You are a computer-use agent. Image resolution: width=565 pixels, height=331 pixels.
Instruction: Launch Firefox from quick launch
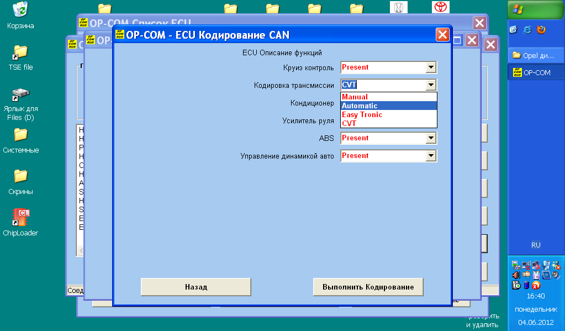pyautogui.click(x=541, y=30)
